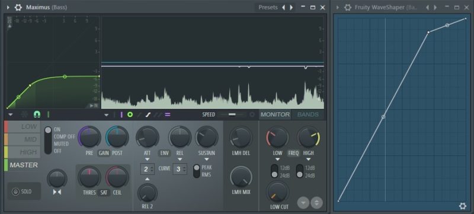Click the IN label arrow on the envelope graph
474x214 pixels.
[x=94, y=105]
